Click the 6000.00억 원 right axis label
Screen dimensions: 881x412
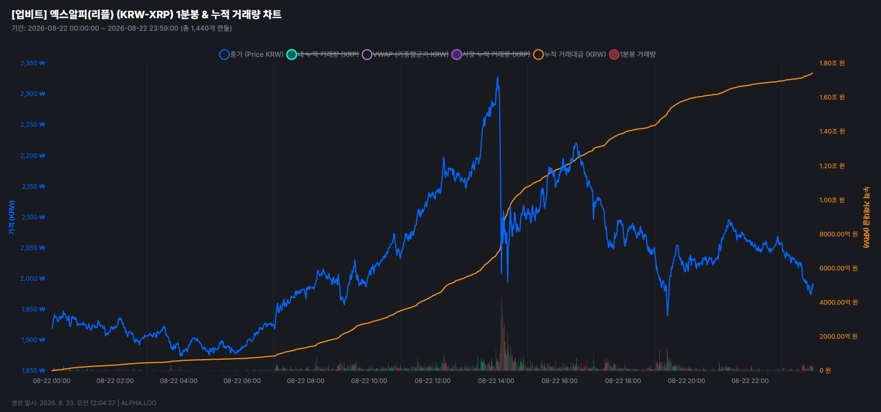(838, 268)
